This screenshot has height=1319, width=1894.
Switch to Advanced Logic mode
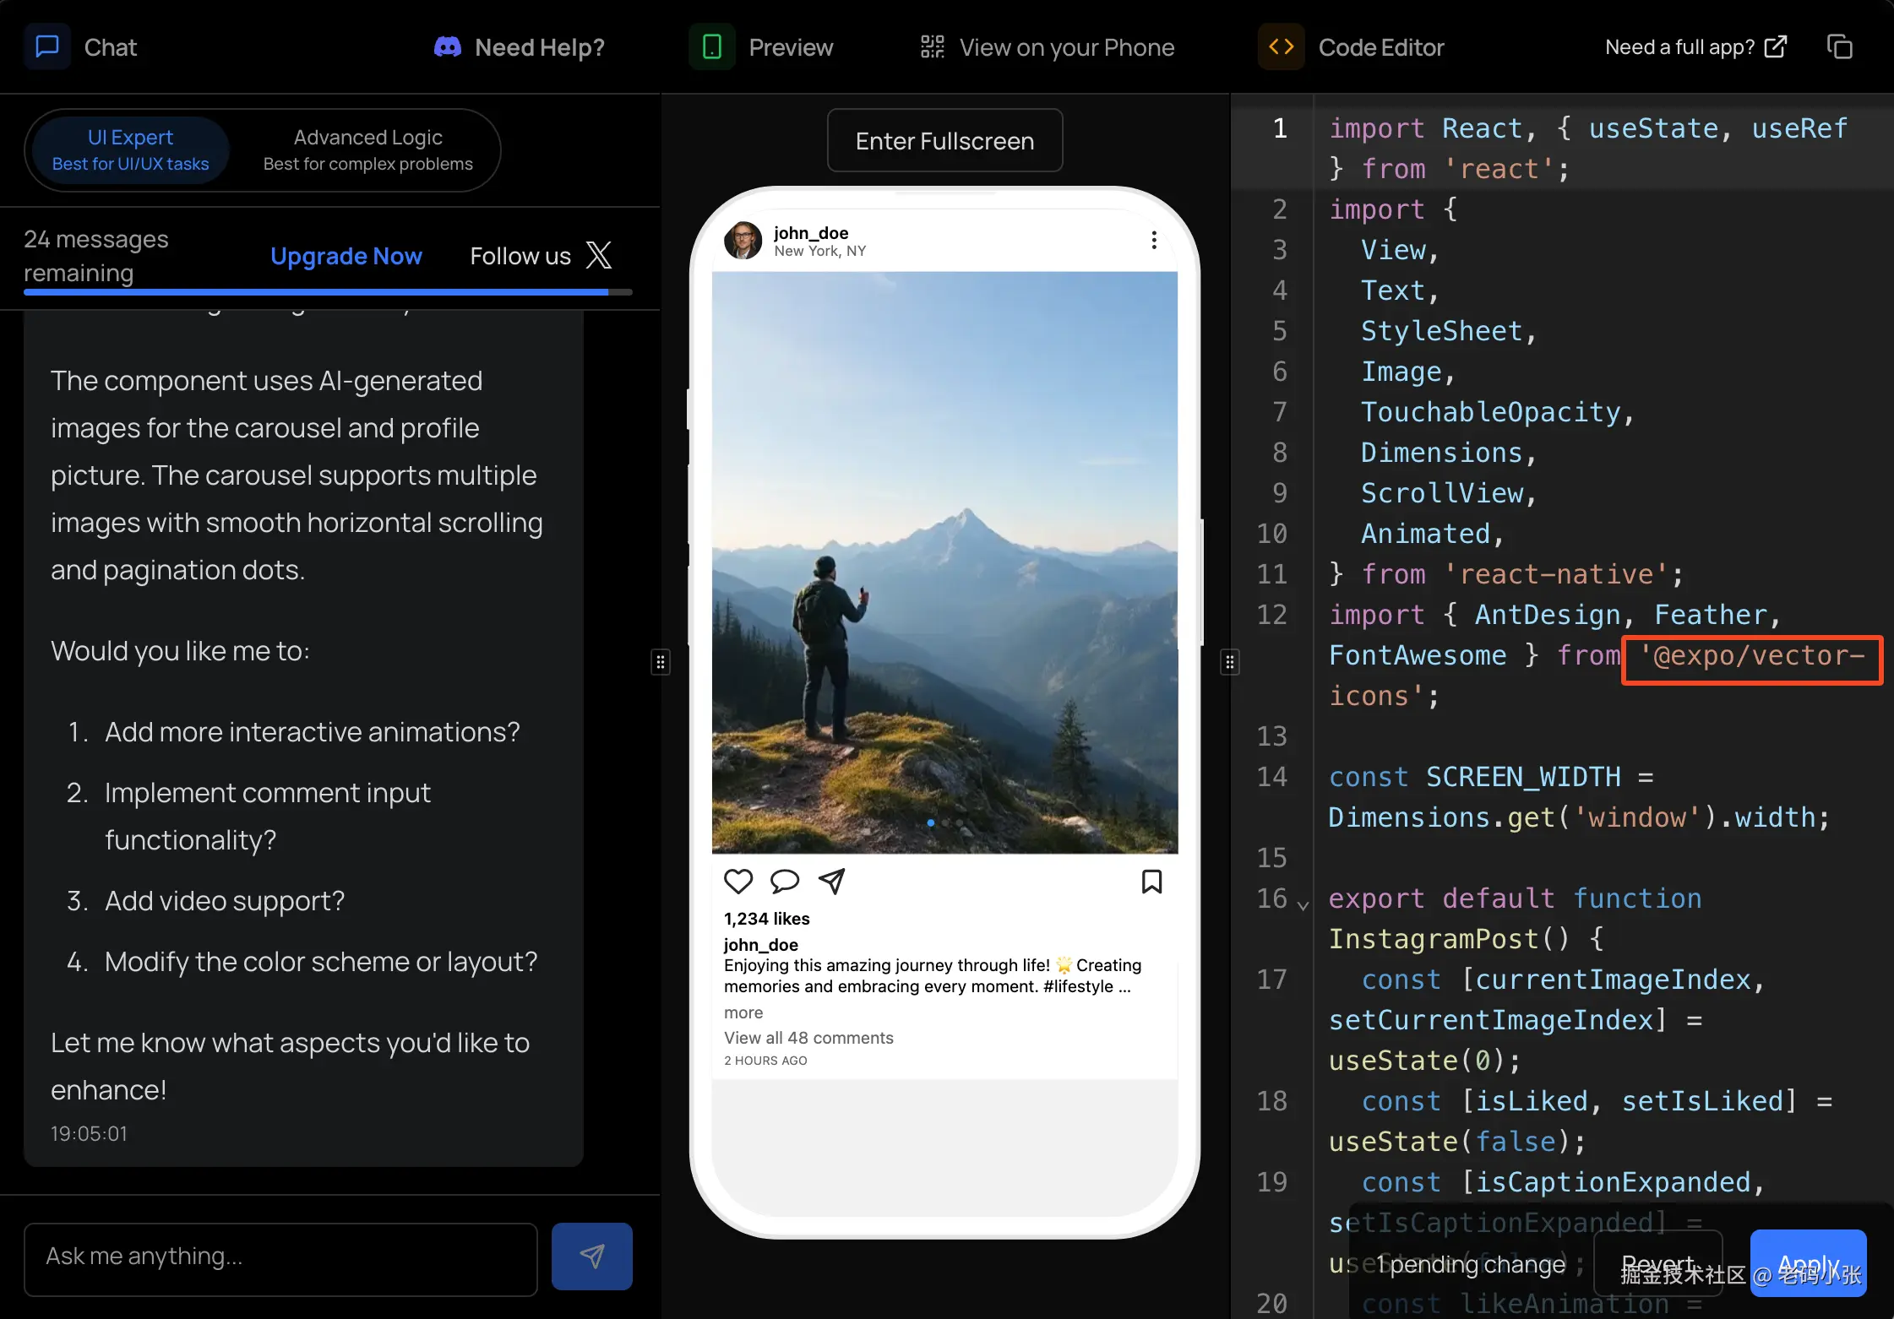point(367,149)
